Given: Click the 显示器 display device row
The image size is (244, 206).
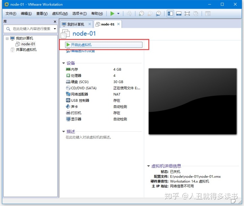Looking at the screenshot, I should point(103,119).
